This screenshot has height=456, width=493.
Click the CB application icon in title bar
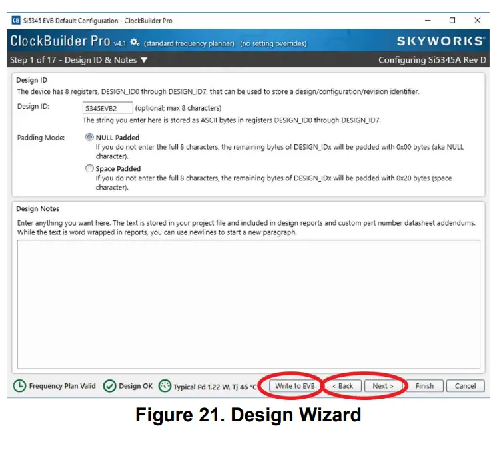click(x=16, y=21)
